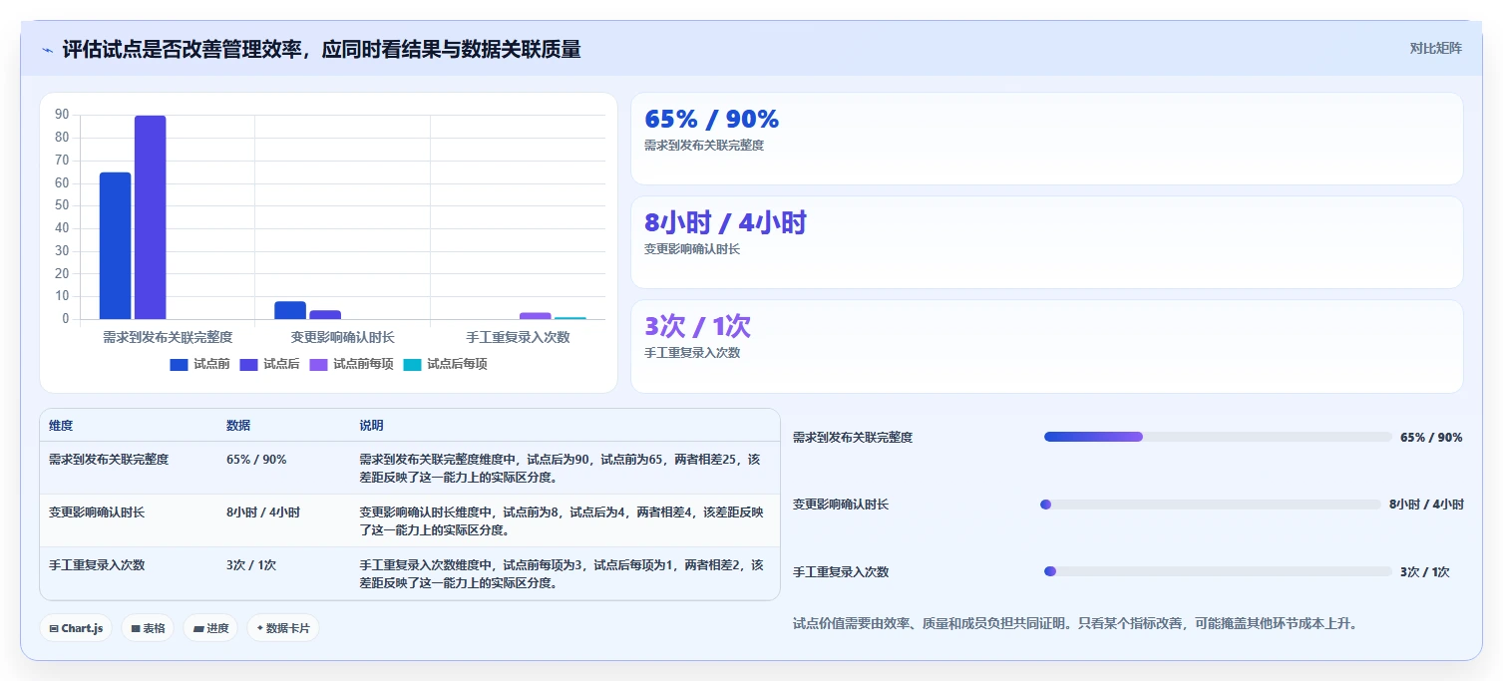
Task: Toggle the 试点后 legend swatch
Action: pos(248,365)
